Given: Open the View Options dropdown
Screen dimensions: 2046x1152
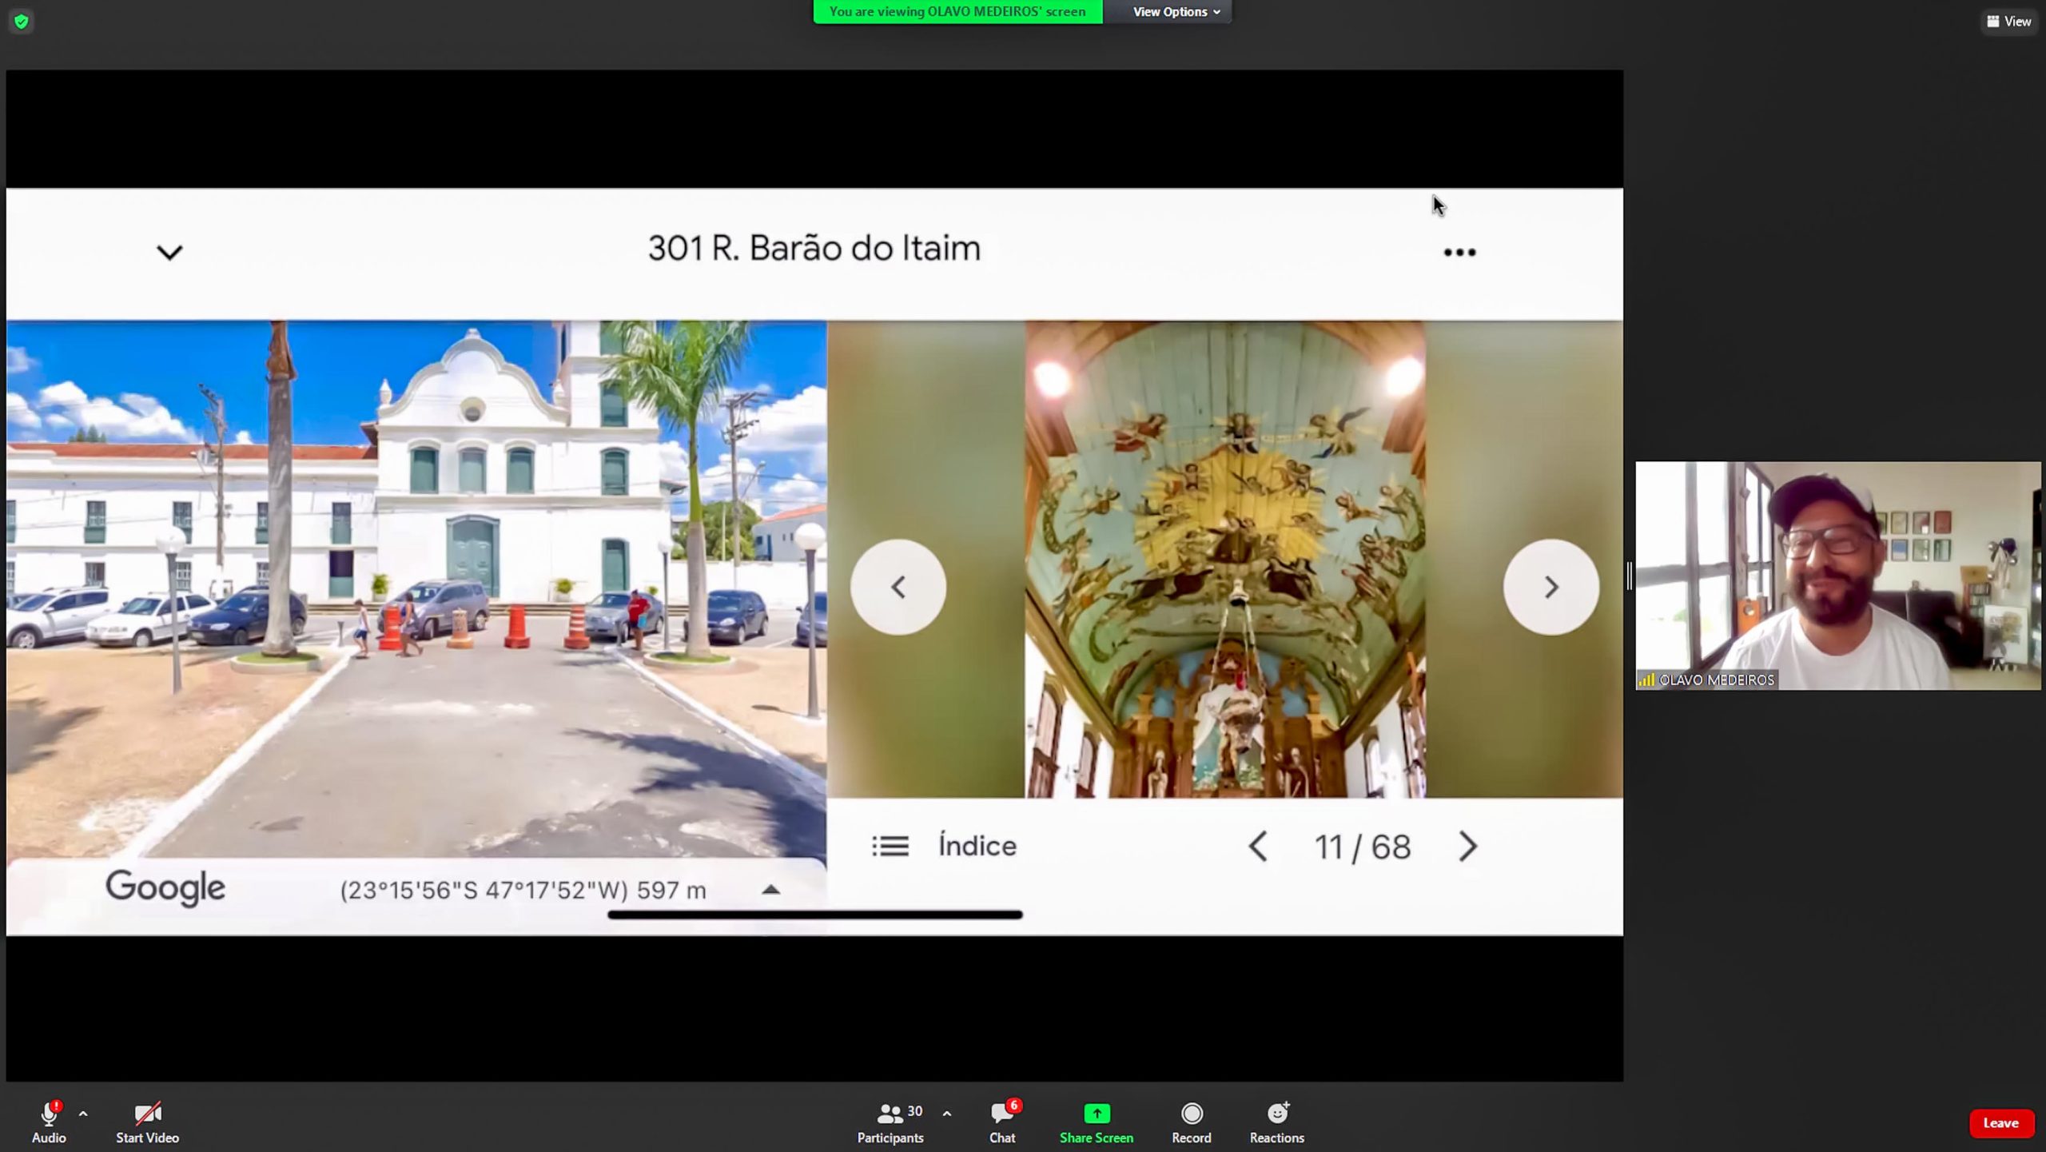Looking at the screenshot, I should click(1176, 12).
